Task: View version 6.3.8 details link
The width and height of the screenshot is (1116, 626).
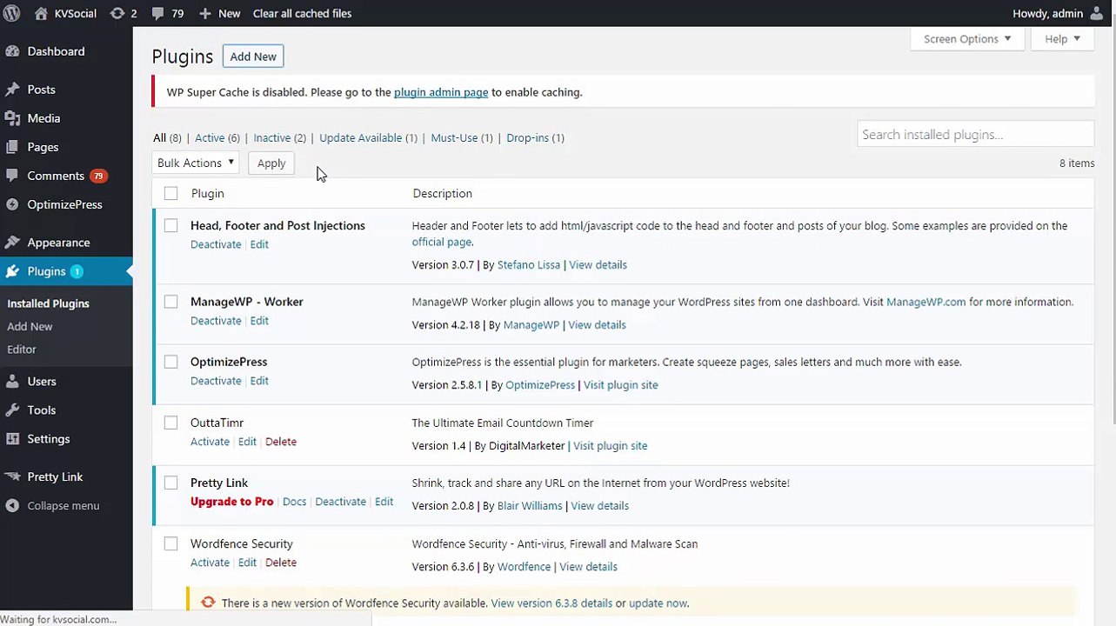Action: 551,603
